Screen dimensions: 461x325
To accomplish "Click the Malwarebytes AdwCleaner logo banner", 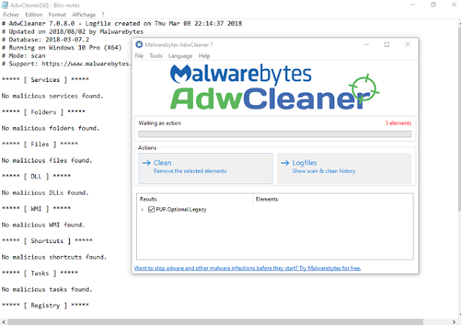I will pos(274,87).
